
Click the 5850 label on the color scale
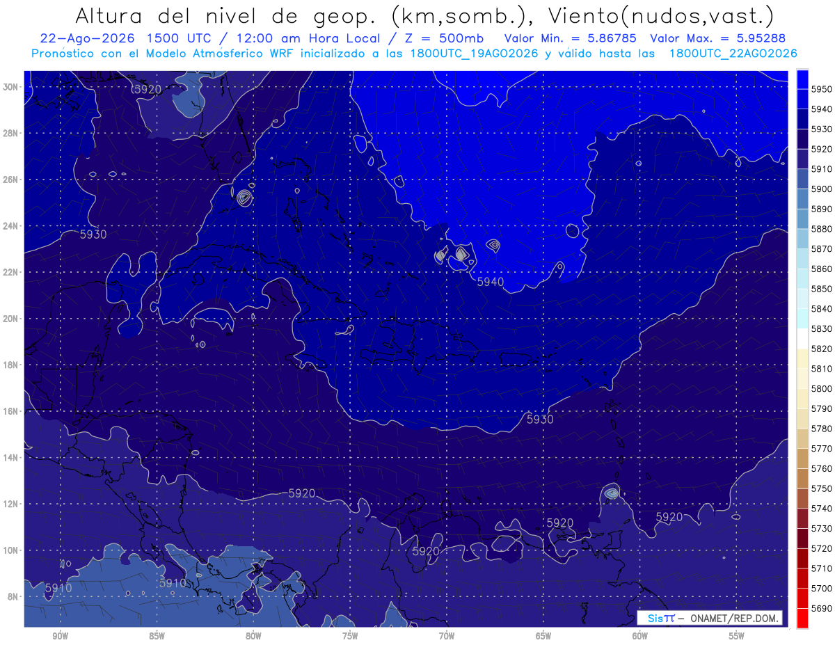click(822, 288)
